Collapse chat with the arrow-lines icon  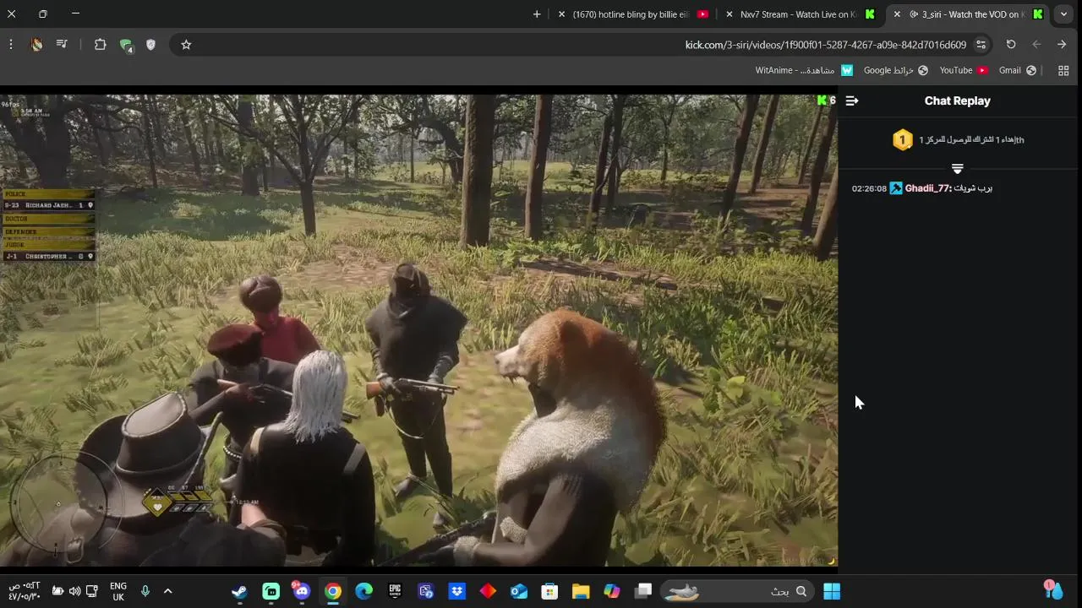coord(852,100)
